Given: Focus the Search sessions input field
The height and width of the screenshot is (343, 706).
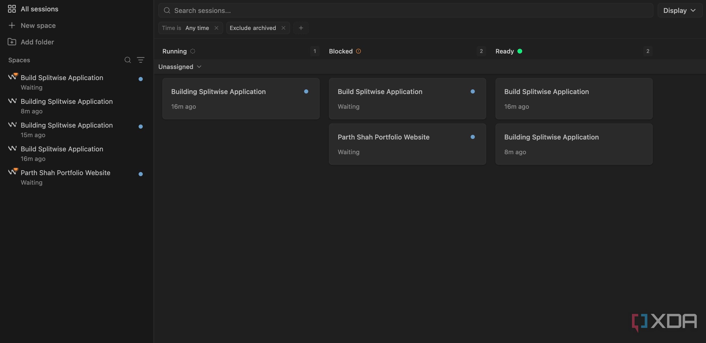Looking at the screenshot, I should (x=405, y=10).
